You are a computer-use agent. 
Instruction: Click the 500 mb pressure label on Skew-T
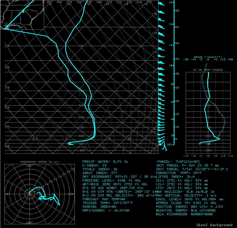coord(81,105)
